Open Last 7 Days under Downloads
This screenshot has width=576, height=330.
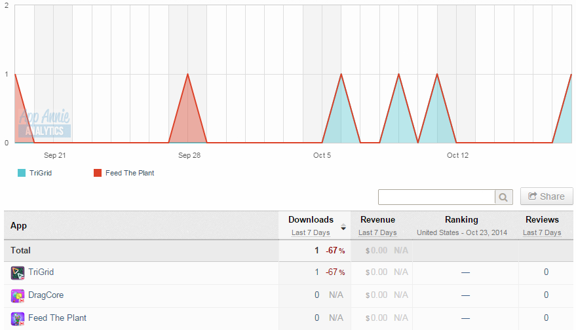311,232
